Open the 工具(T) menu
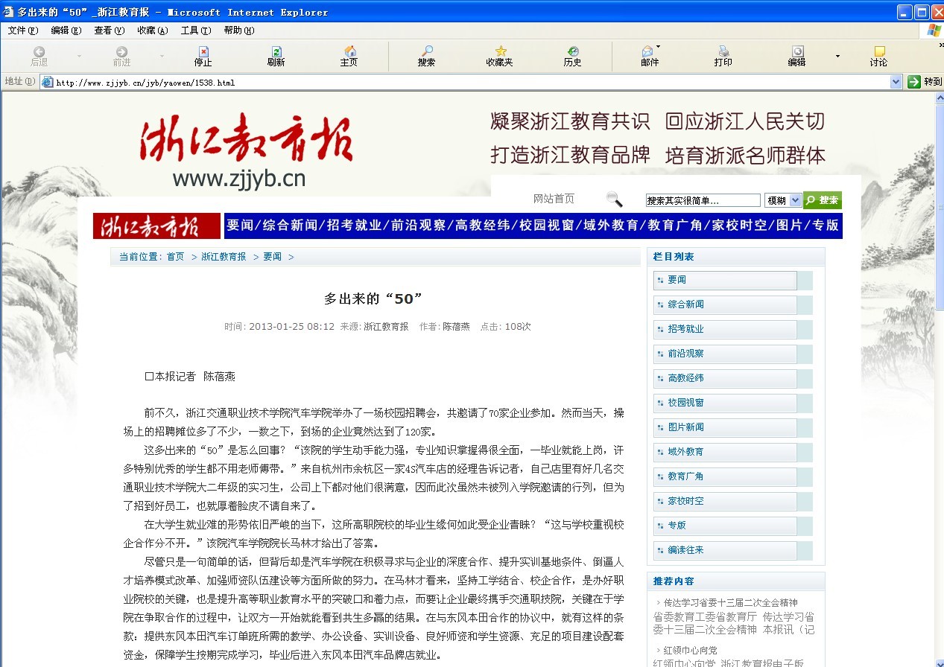The width and height of the screenshot is (944, 667). (195, 31)
